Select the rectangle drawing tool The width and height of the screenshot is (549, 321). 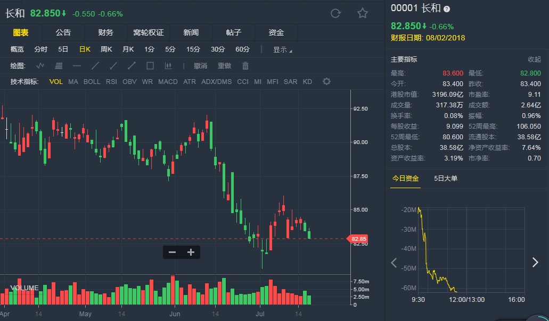point(150,66)
